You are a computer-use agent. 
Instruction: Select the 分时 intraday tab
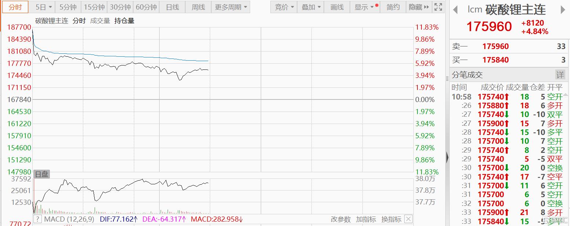click(15, 7)
